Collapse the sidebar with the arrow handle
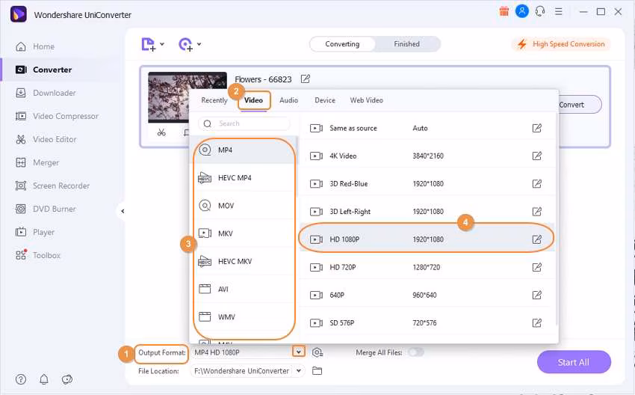The image size is (635, 395). pyautogui.click(x=123, y=211)
